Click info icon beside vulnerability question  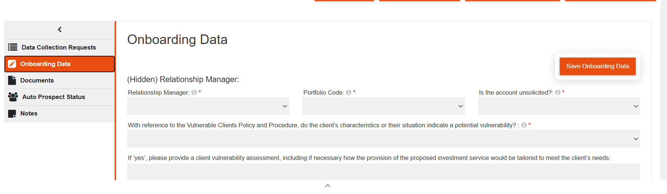click(524, 125)
